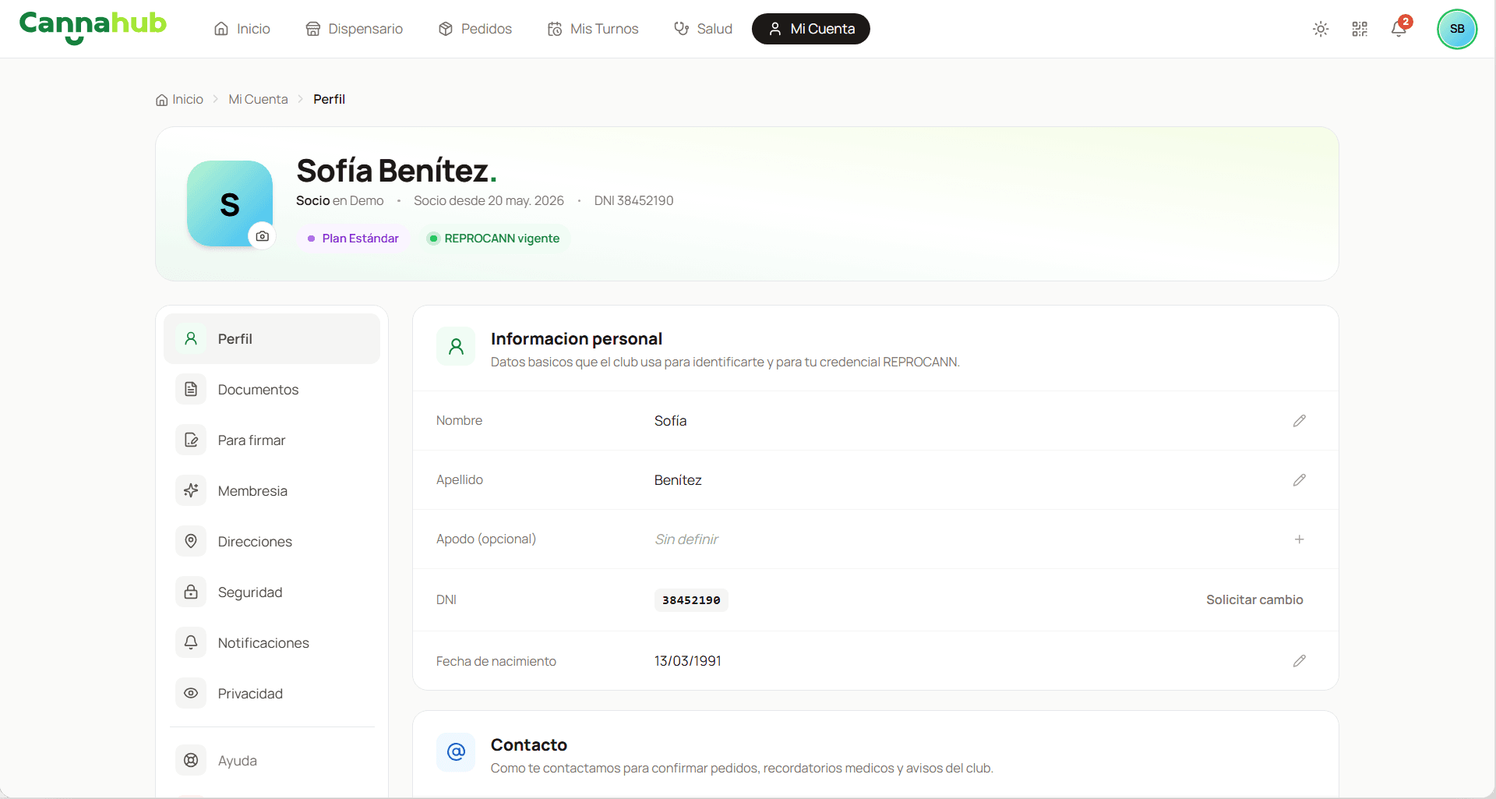Edit the Nombre field pencil icon
This screenshot has width=1496, height=799.
[1299, 421]
